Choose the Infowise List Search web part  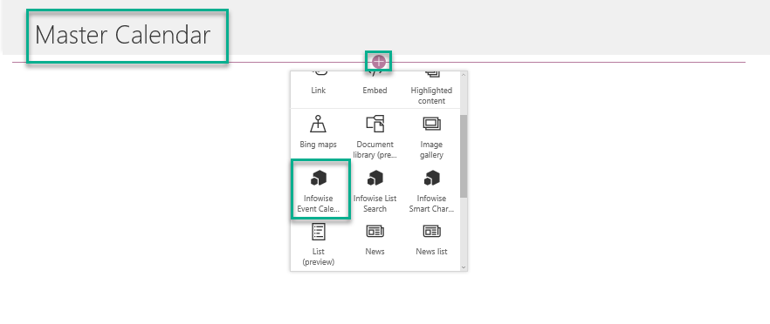[x=375, y=191]
